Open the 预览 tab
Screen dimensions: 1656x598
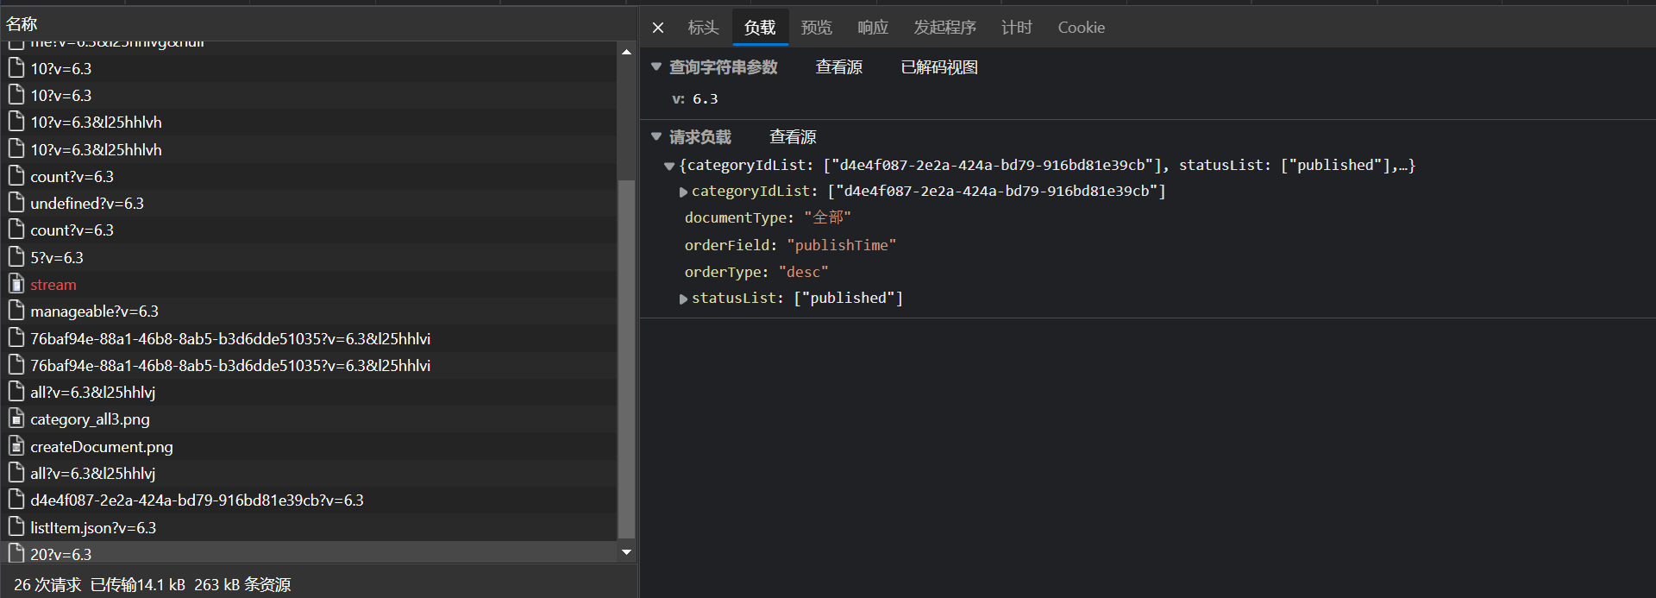(x=816, y=28)
